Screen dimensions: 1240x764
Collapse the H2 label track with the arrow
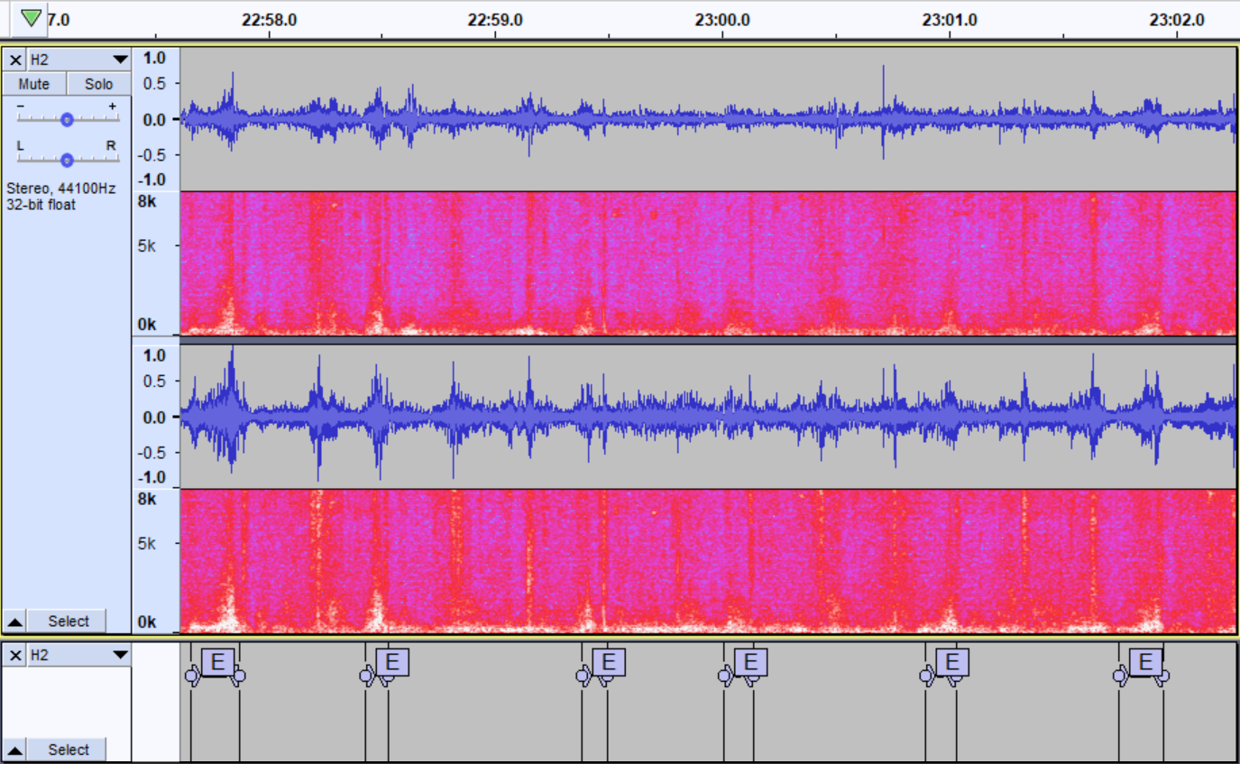pos(15,750)
